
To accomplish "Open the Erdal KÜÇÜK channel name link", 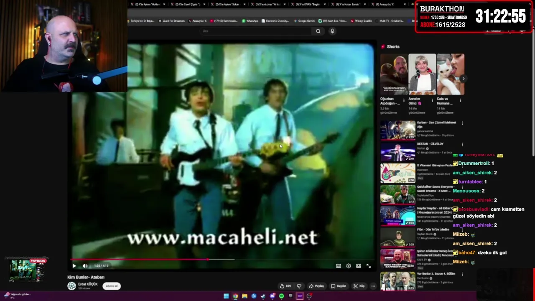I will (x=88, y=284).
